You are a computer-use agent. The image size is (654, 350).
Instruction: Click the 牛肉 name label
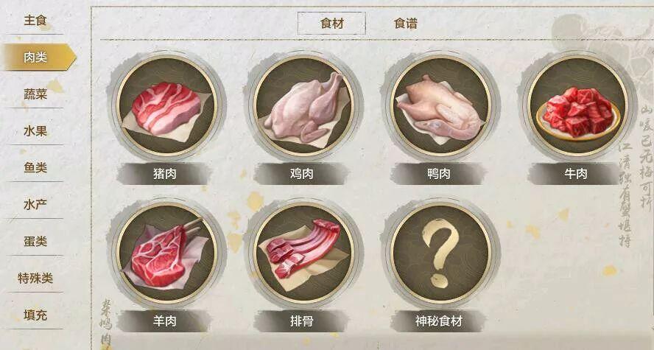coord(576,174)
